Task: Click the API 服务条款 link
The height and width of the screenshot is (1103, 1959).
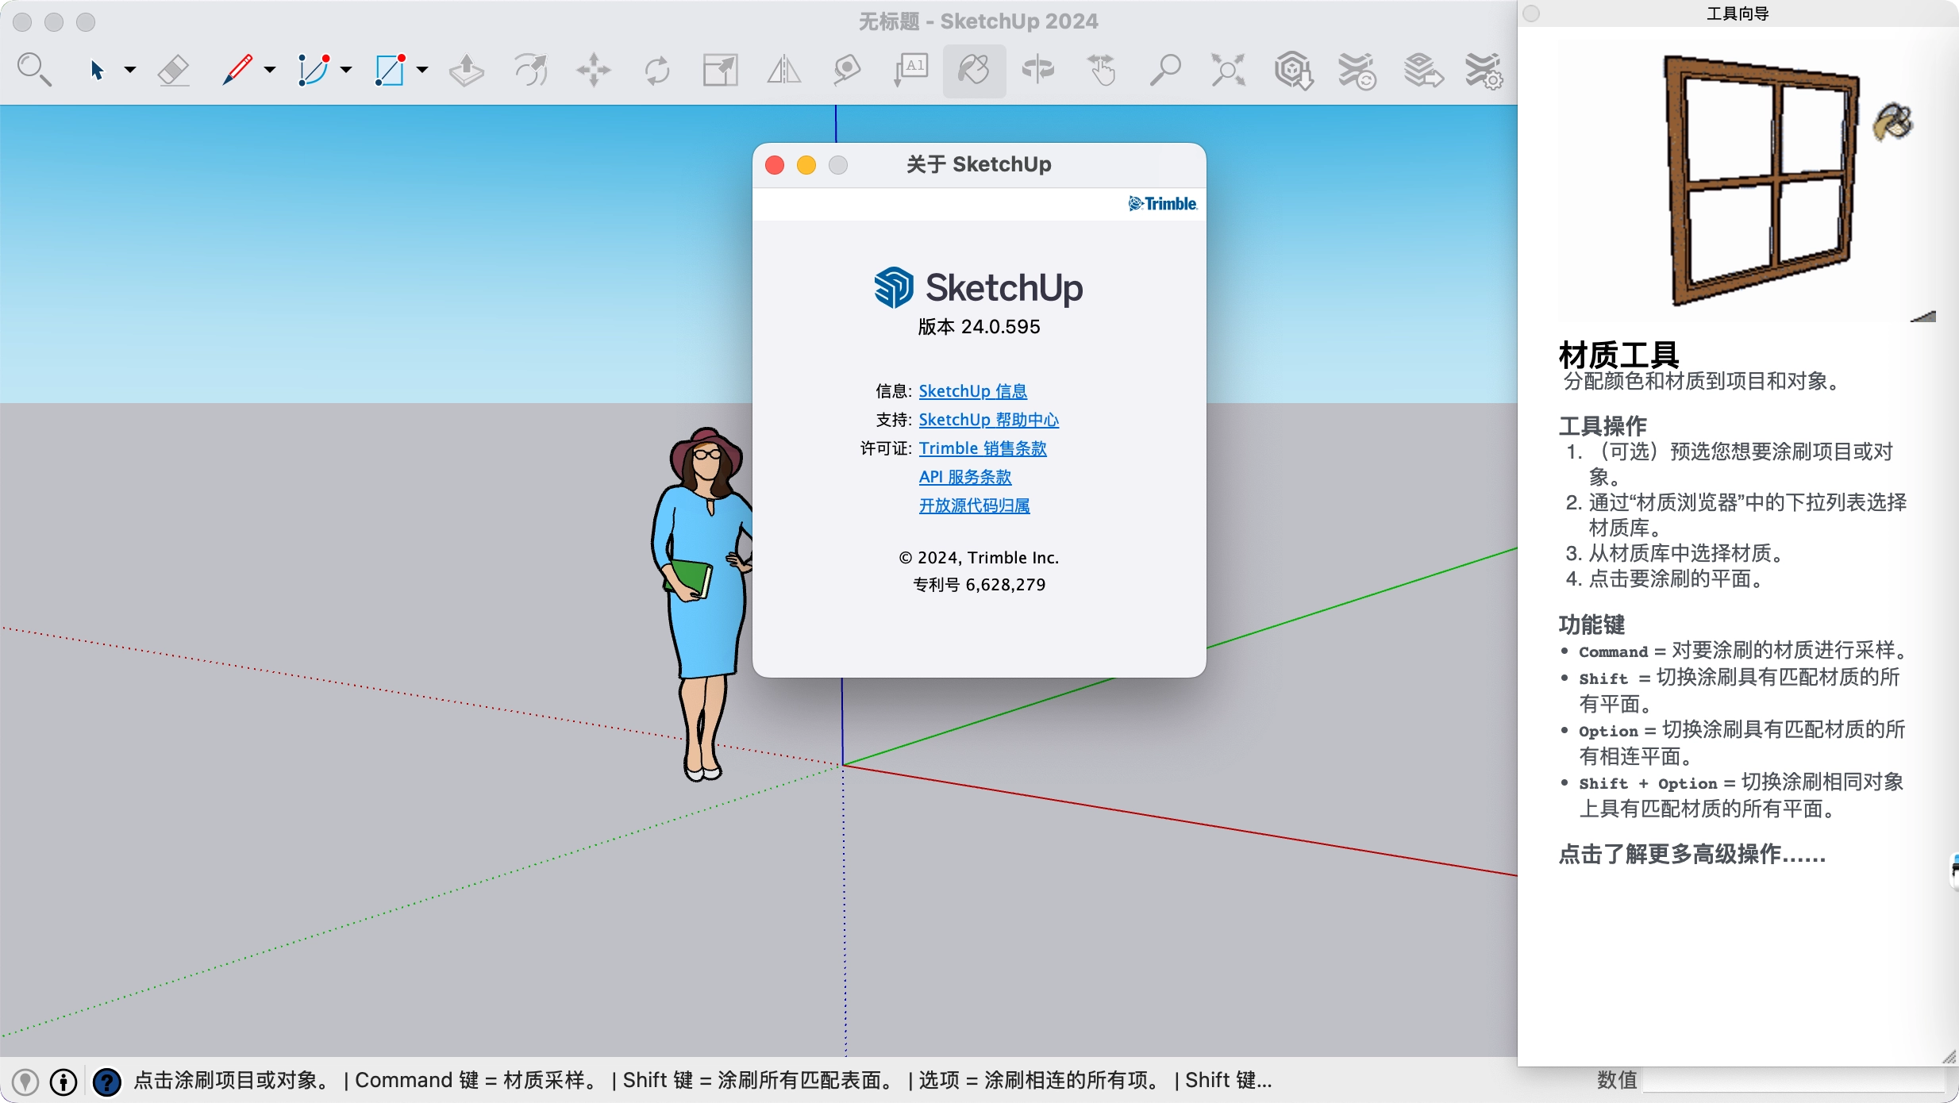Action: point(964,477)
